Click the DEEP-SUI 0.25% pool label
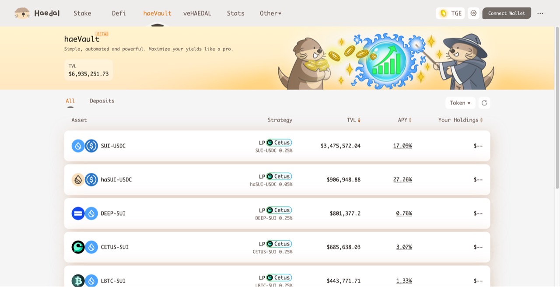 [x=274, y=218]
